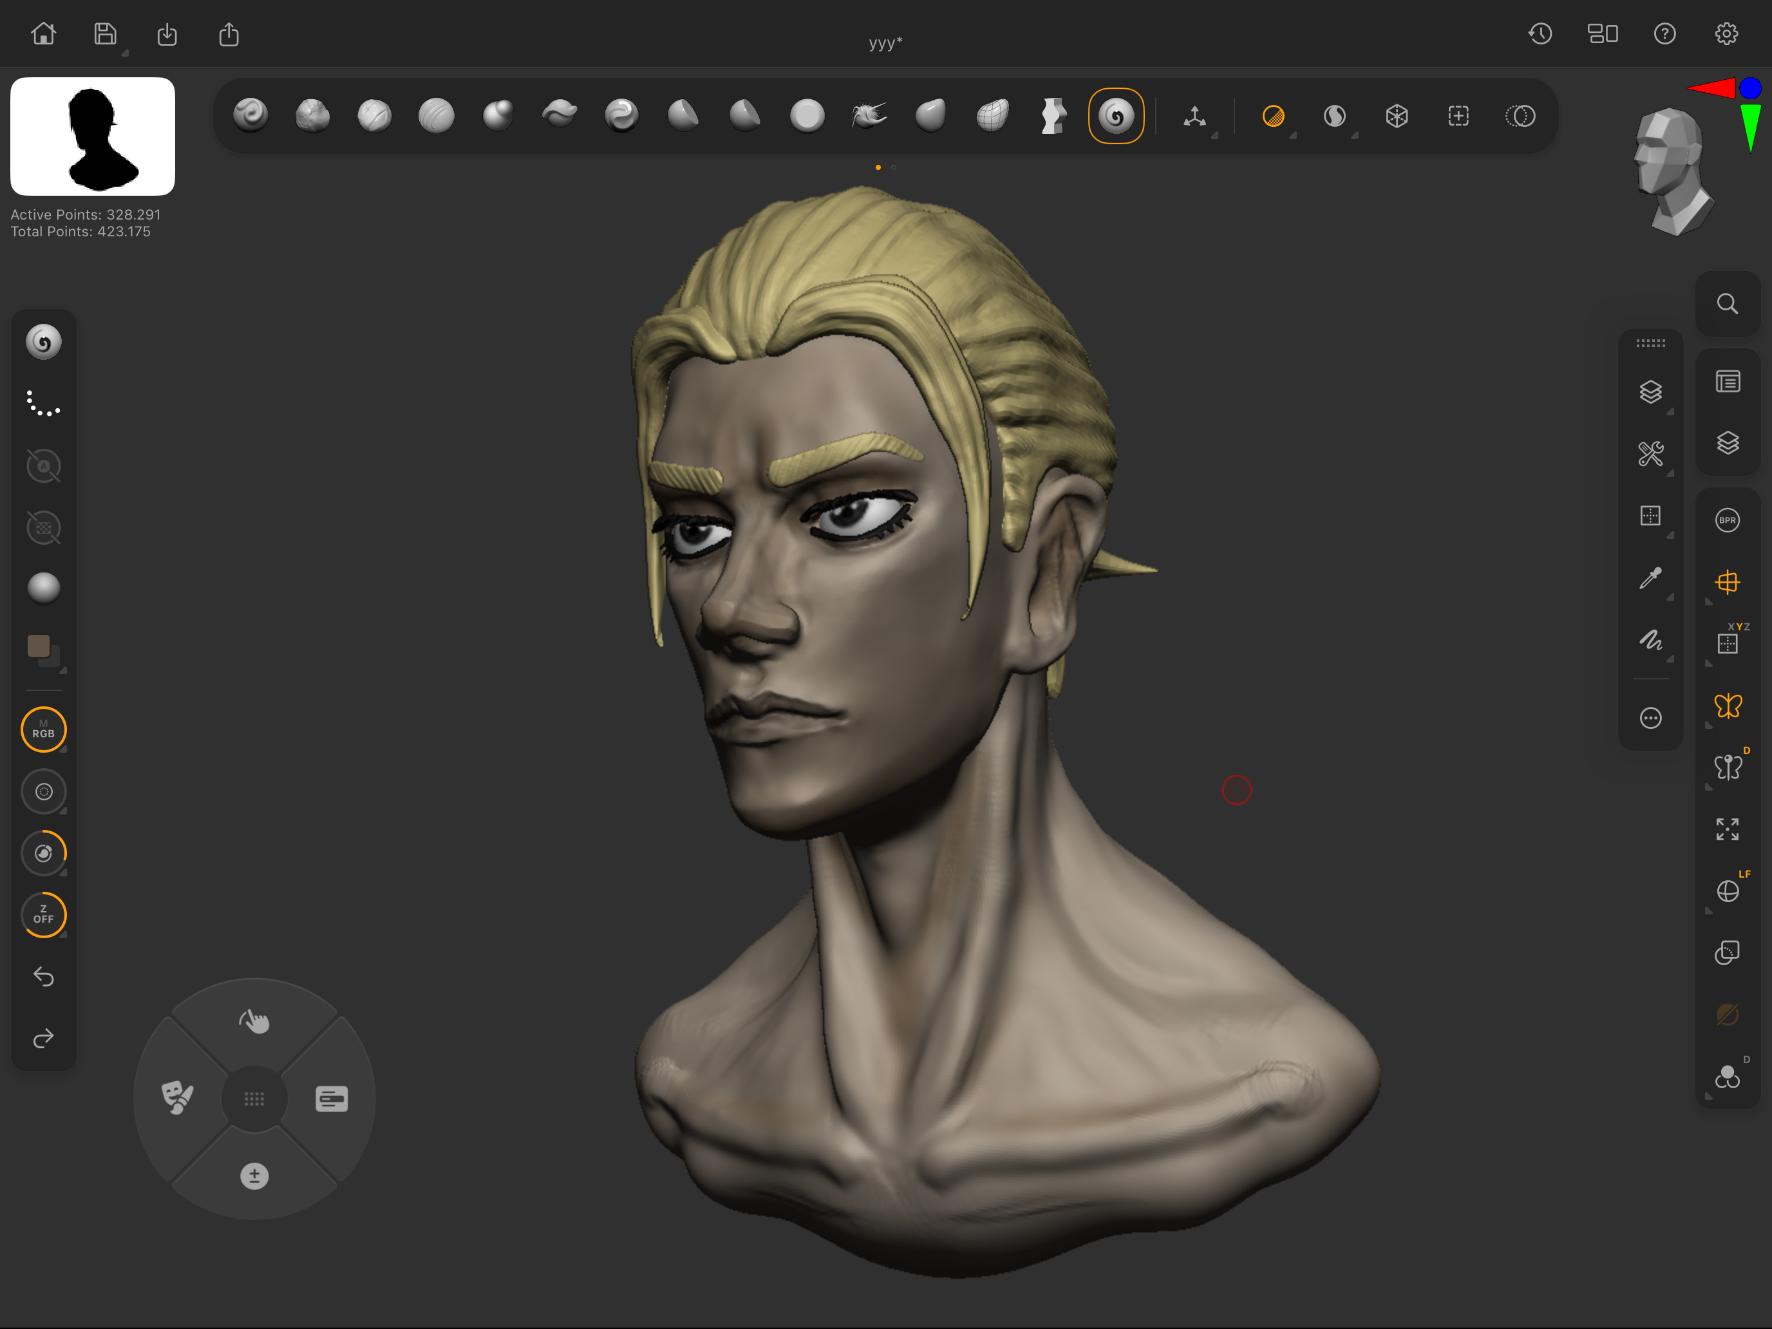The image size is (1772, 1329).
Task: Click the Active Points: 328.291 readout
Action: click(x=86, y=214)
